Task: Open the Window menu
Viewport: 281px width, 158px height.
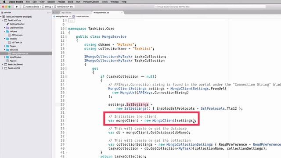Action: pos(115,2)
